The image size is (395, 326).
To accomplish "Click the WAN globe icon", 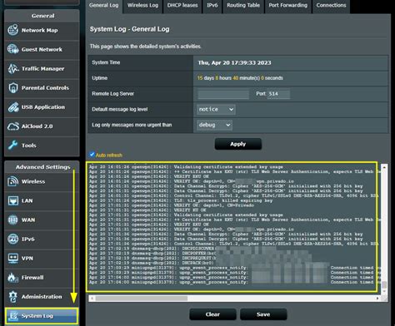I will click(12, 220).
